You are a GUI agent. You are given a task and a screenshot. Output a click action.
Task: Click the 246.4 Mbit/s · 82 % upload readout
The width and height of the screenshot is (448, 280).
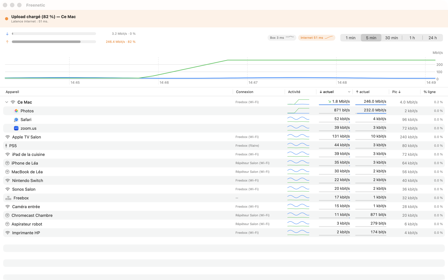coord(120,42)
